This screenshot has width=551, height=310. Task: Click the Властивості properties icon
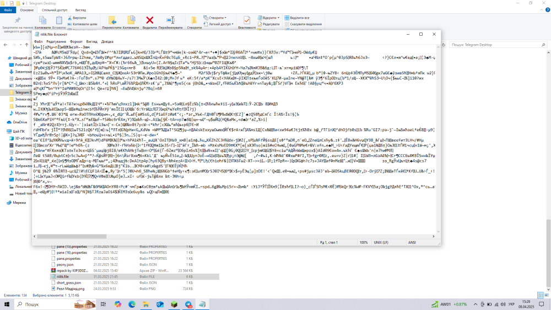[247, 20]
